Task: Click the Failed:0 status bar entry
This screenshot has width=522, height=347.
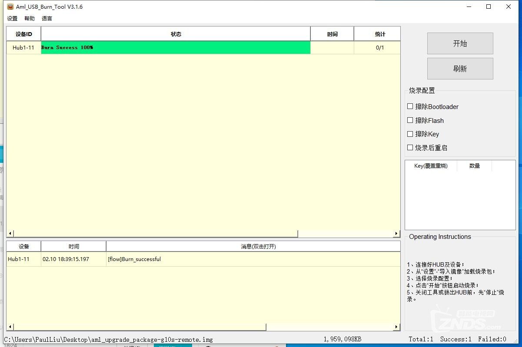Action: pyautogui.click(x=492, y=339)
